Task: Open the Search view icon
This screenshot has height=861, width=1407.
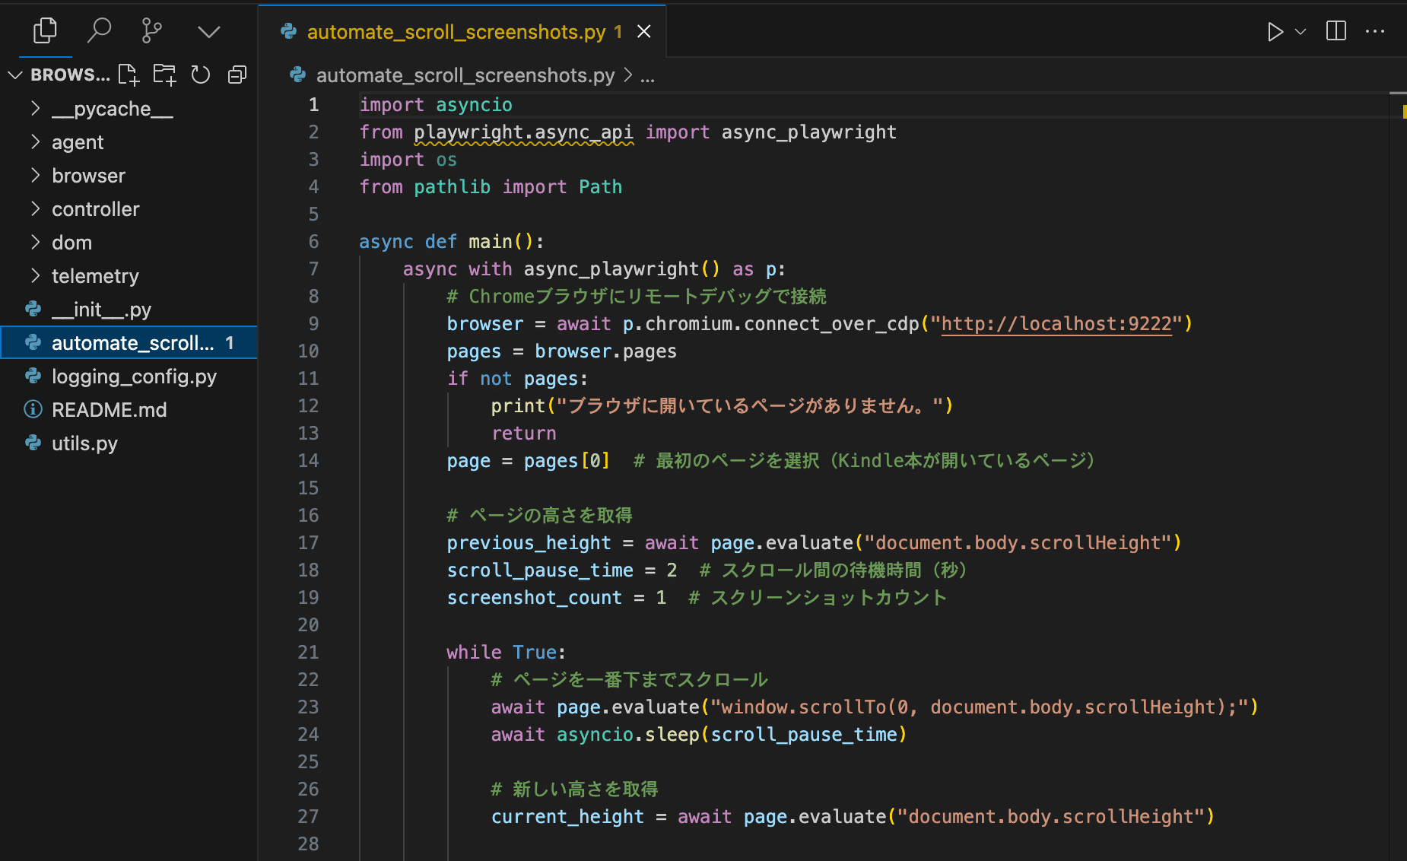Action: click(99, 30)
